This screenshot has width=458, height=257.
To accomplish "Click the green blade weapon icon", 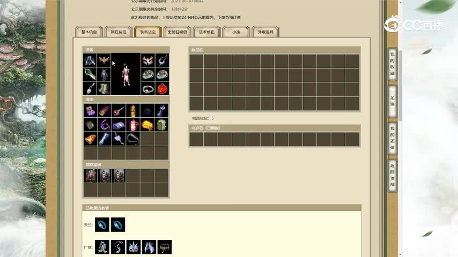I will tap(90, 74).
